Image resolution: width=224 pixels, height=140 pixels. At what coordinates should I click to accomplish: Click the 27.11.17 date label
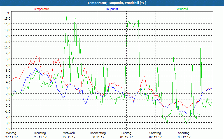coord(11,137)
